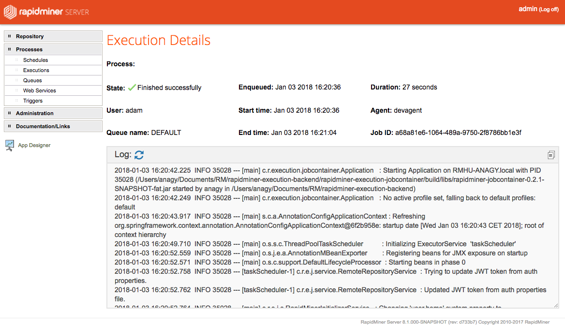Click the Start time timestamp value
565x327 pixels.
(x=307, y=111)
